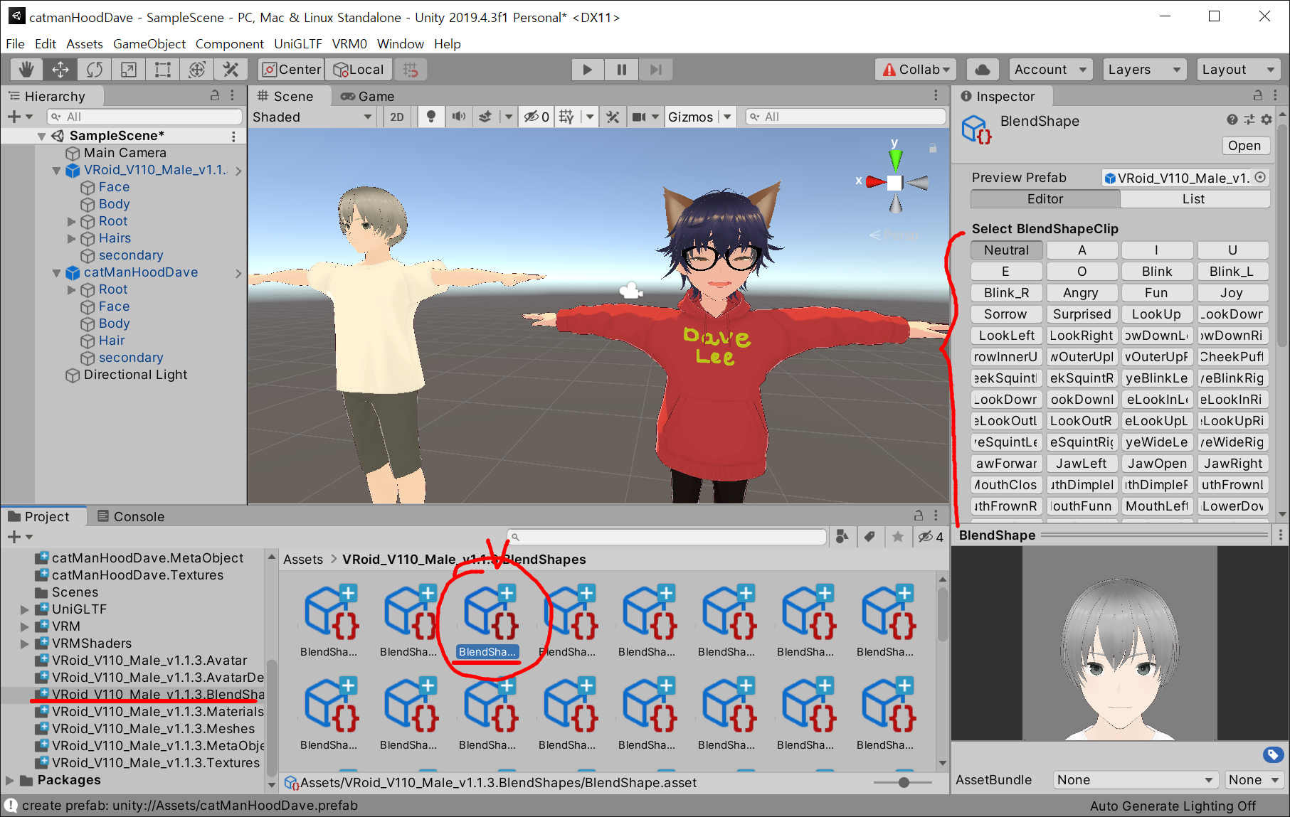Viewport: 1290px width, 817px height.
Task: Click the avatar preview thumbnail
Action: pos(1119,644)
